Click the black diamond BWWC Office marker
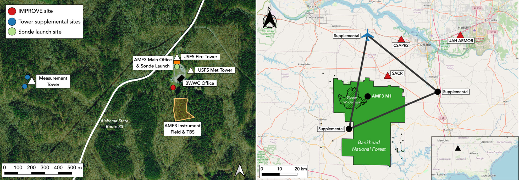Viewport: 519px width, 180px height. [181, 78]
